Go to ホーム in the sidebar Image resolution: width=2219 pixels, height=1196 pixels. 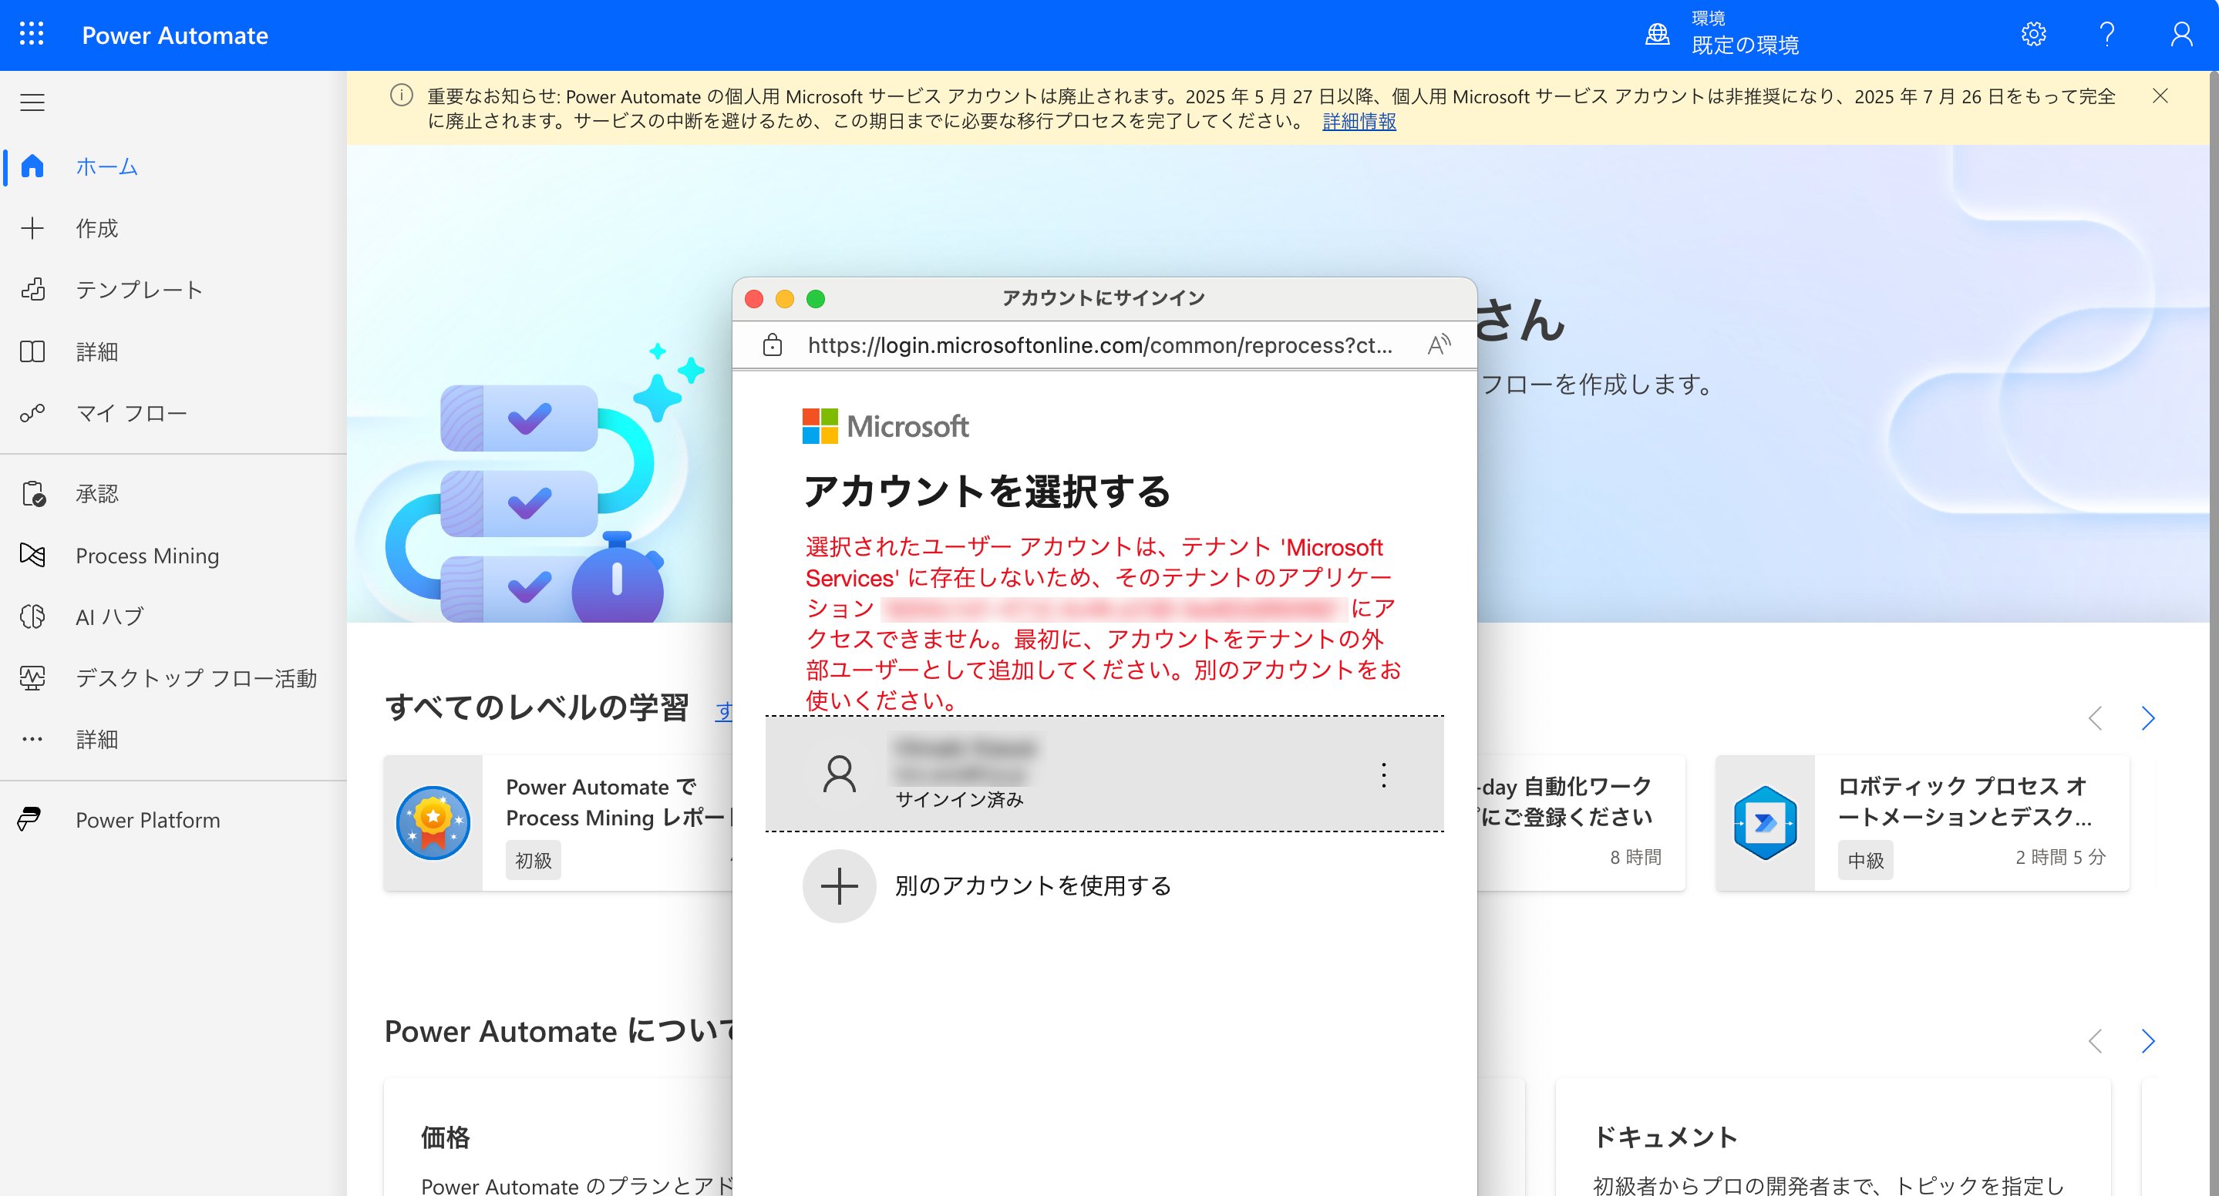click(106, 166)
